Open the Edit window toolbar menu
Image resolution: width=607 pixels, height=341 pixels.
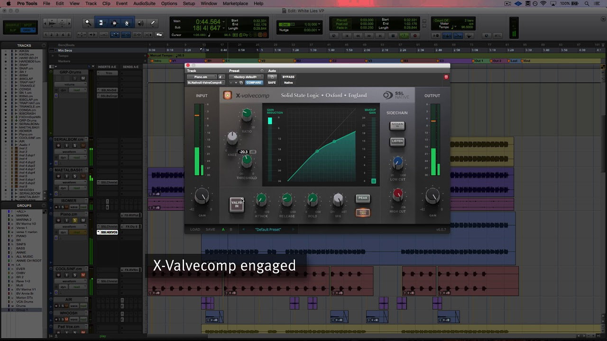603,19
